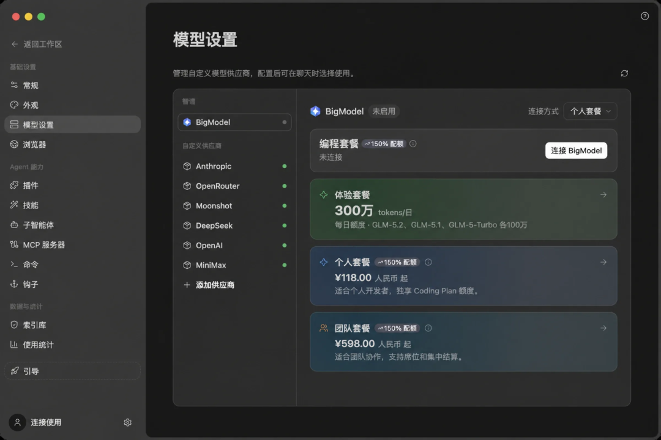
Task: Click the green status dot for OpenAI
Action: point(285,246)
